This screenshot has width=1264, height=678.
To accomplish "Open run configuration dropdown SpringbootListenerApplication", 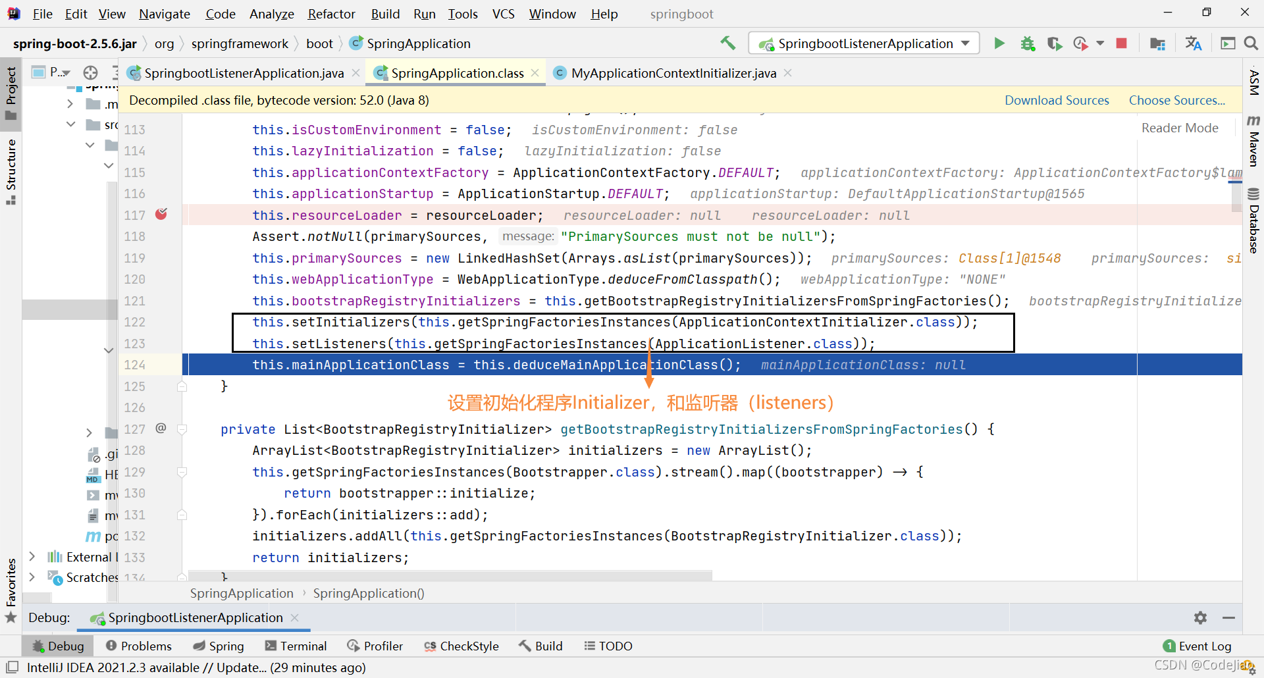I will point(864,43).
